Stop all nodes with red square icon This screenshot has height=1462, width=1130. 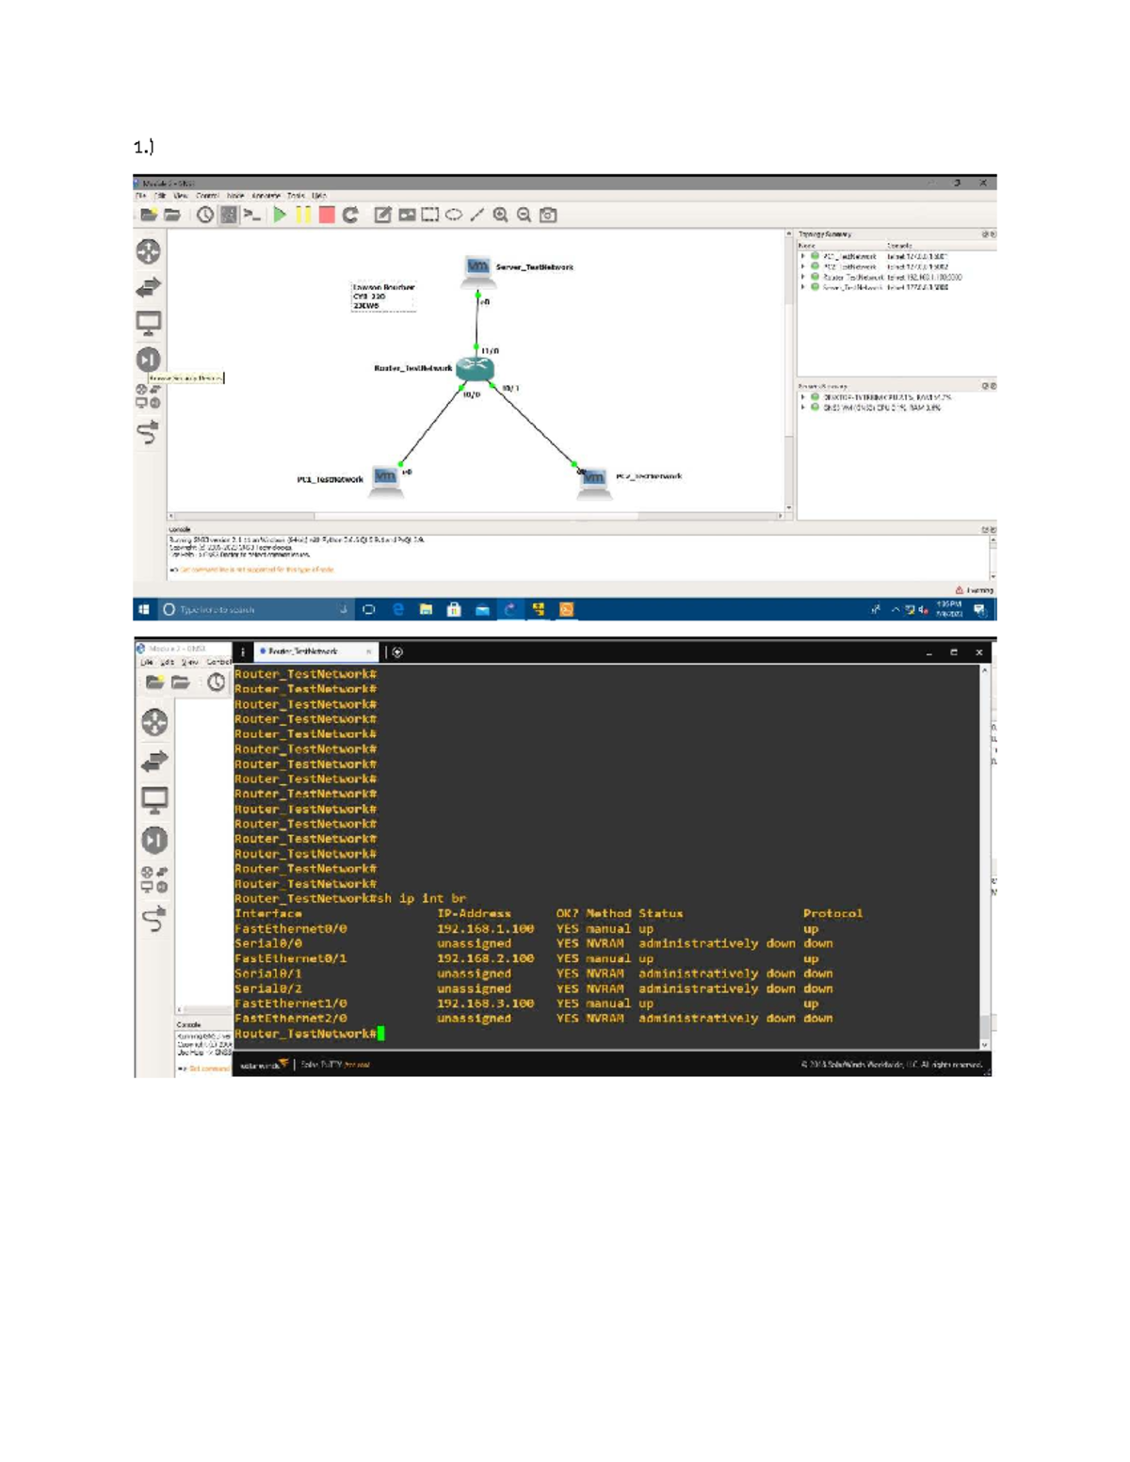[x=327, y=215]
